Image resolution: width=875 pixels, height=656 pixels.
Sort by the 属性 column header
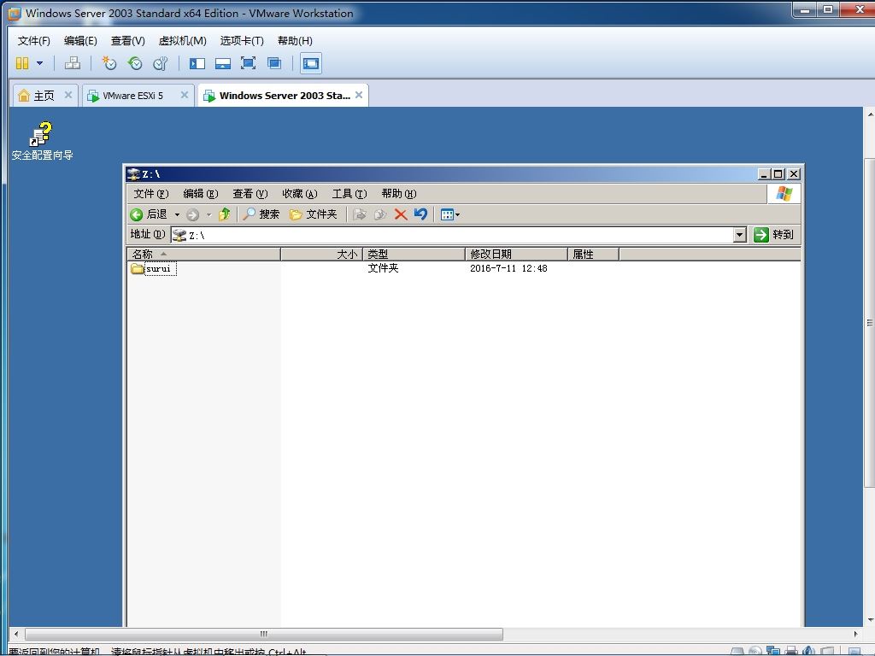(593, 255)
